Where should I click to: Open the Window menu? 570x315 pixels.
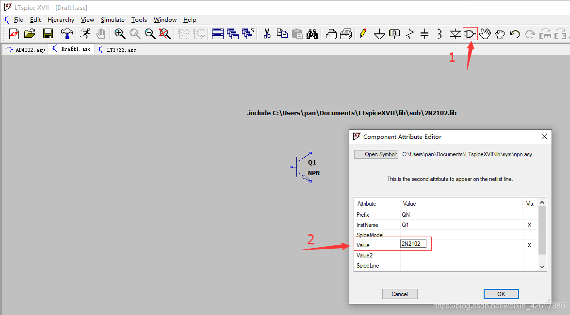165,19
